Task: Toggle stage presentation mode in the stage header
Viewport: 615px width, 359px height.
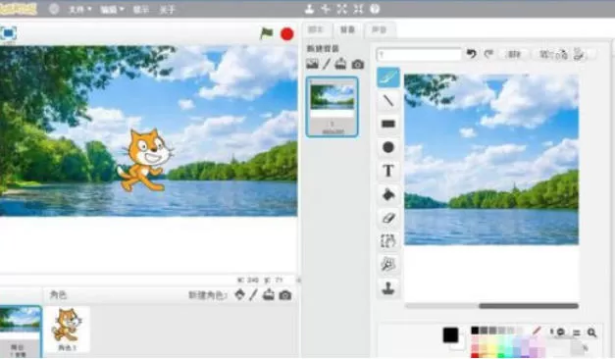Action: 8,33
